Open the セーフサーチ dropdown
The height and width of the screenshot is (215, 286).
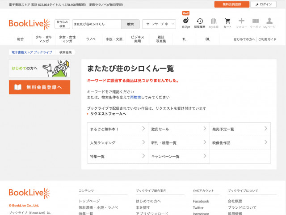(159, 24)
